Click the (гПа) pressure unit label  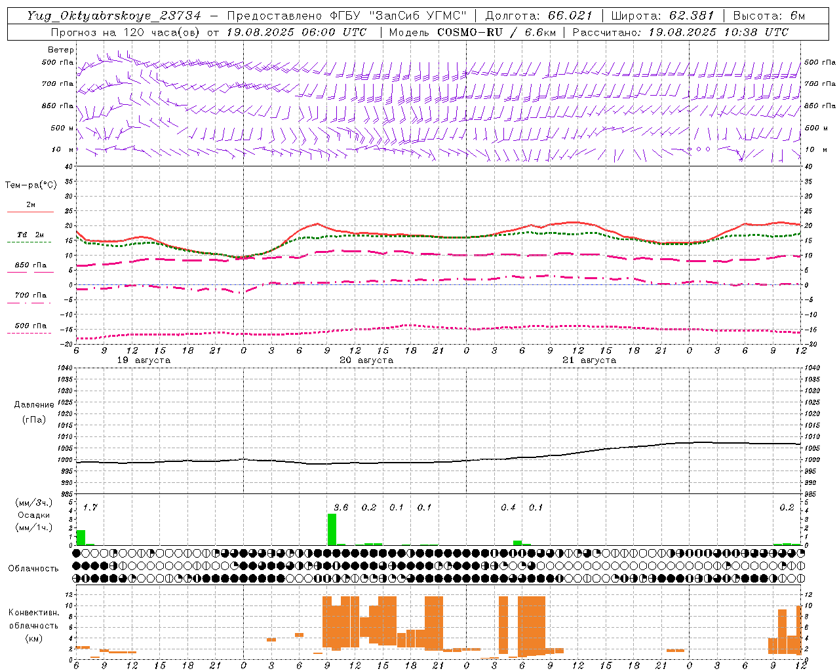(x=34, y=419)
